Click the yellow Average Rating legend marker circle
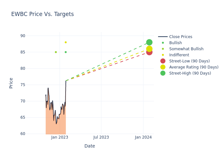This screenshot has width=224, height=160. [163, 67]
